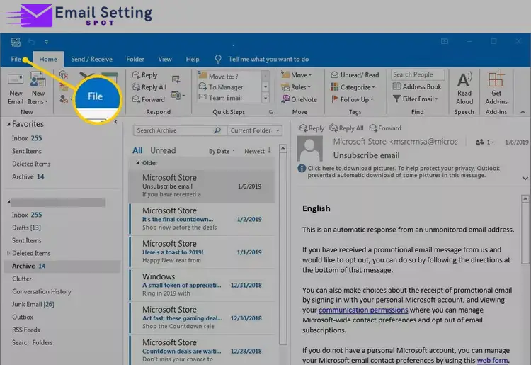
Task: Open the Drafts [13] folder
Action: [26, 228]
